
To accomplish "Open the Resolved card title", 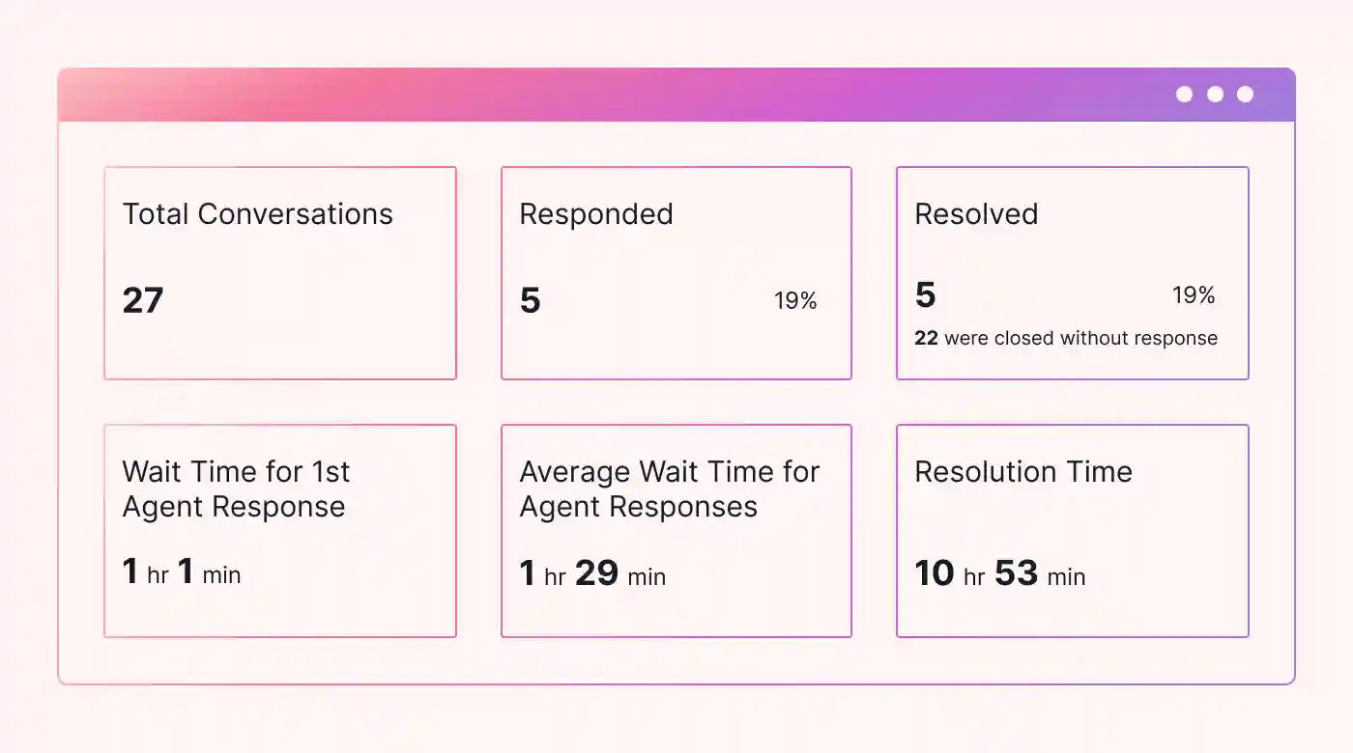I will pos(976,214).
